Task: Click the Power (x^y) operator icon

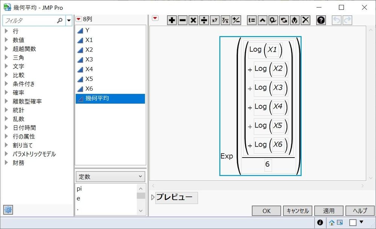Action: tap(215, 20)
